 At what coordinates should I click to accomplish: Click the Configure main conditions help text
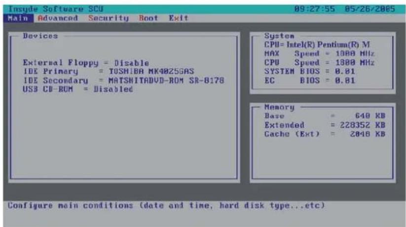pyautogui.click(x=166, y=205)
